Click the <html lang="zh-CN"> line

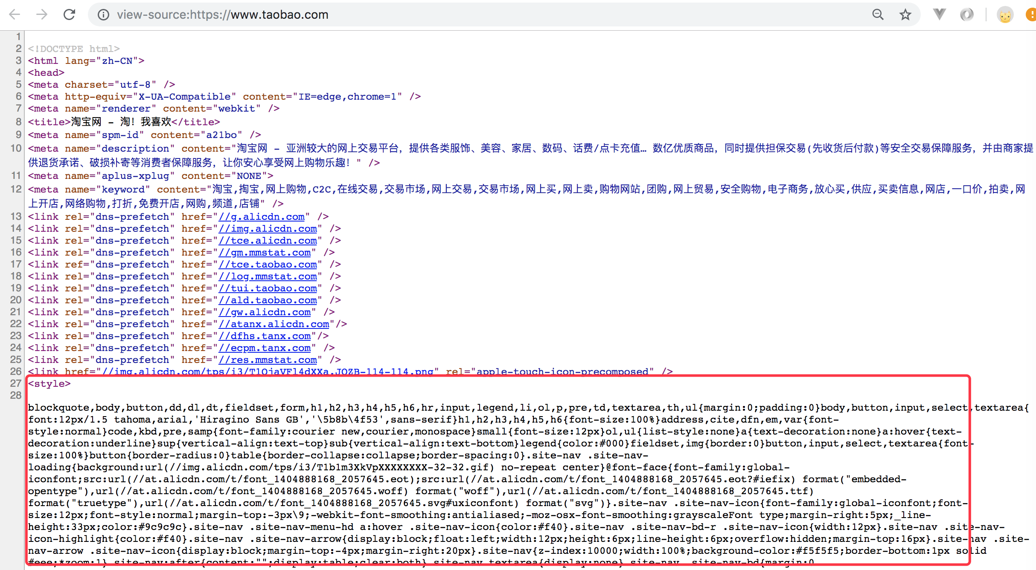pos(86,61)
